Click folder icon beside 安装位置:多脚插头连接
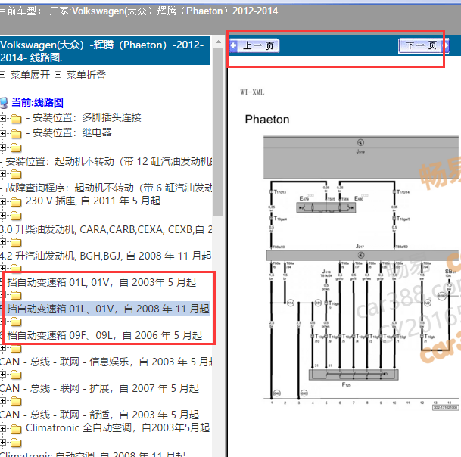 point(16,119)
